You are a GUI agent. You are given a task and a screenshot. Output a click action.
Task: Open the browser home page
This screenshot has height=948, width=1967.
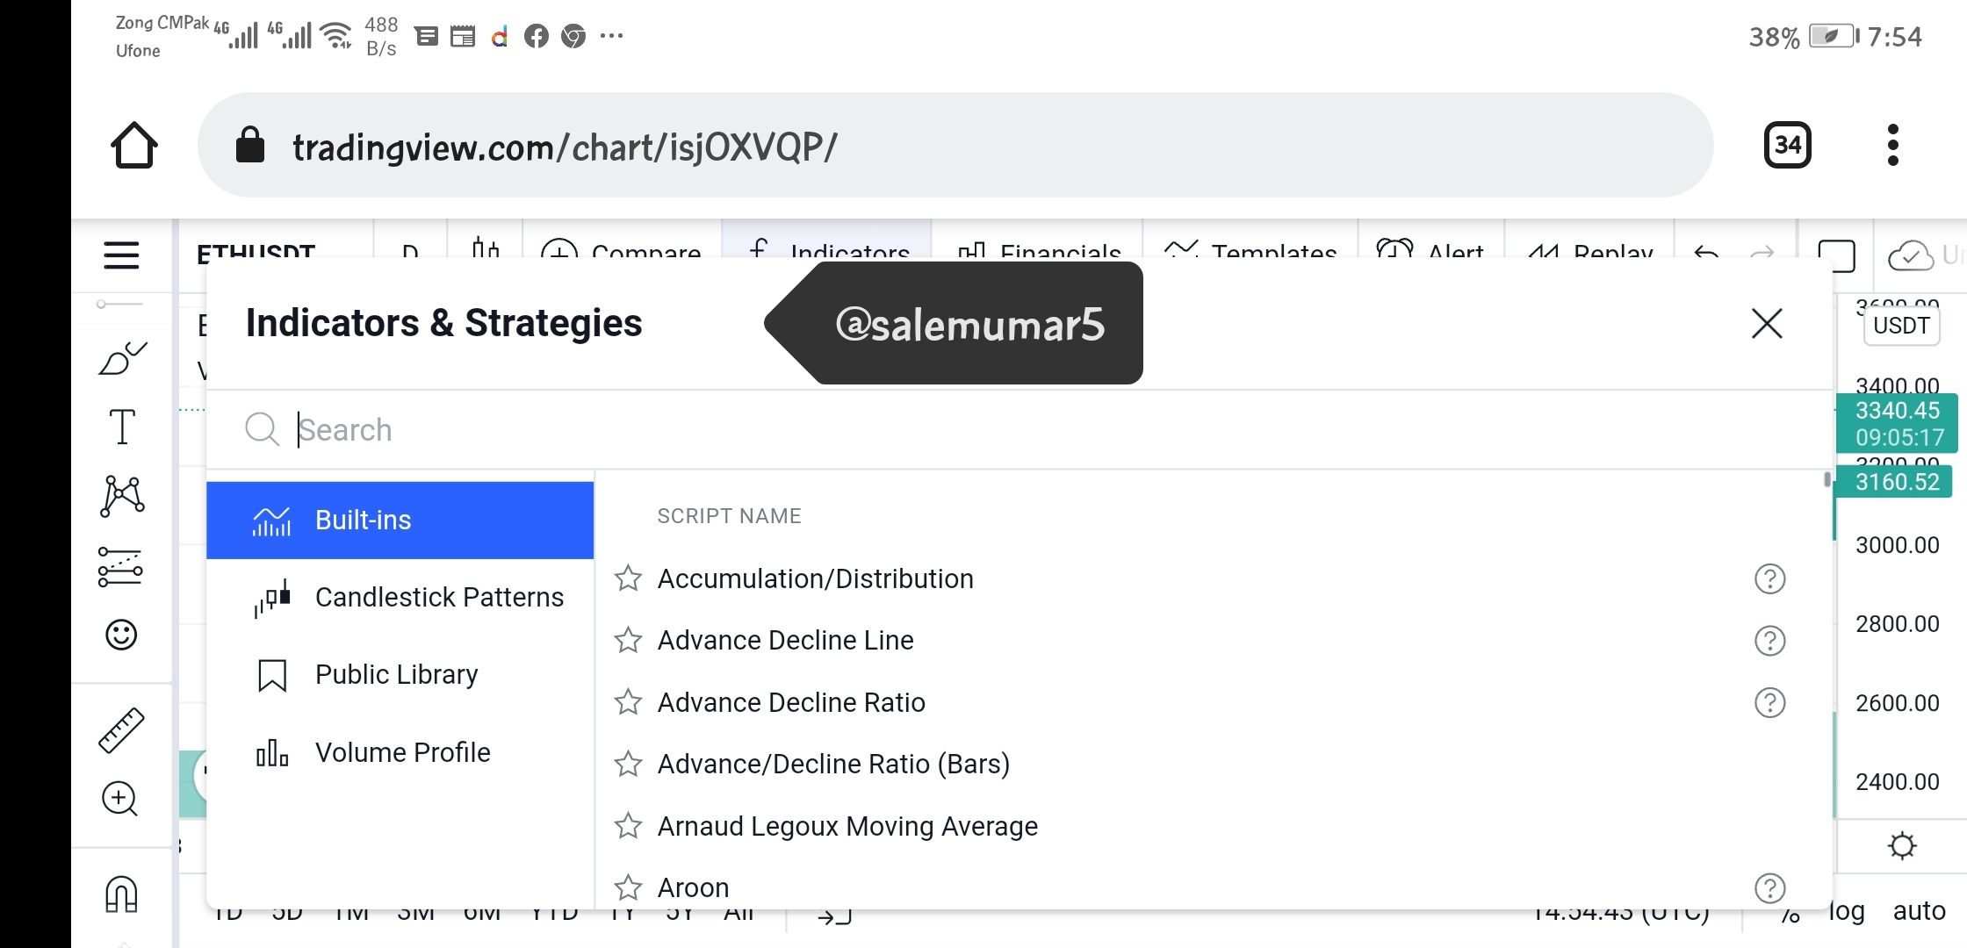click(x=133, y=145)
